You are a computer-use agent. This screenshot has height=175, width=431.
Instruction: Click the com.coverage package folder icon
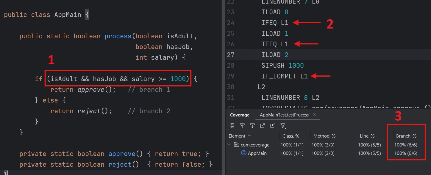[236, 145]
